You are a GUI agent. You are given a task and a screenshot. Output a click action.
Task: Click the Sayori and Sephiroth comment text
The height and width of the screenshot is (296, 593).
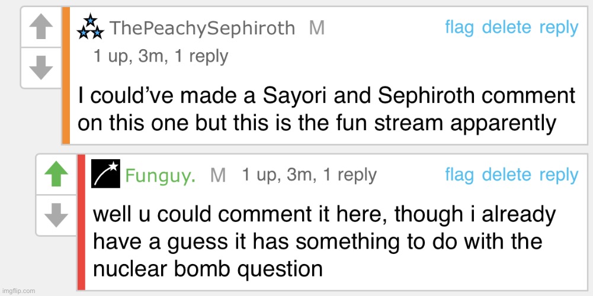point(326,109)
